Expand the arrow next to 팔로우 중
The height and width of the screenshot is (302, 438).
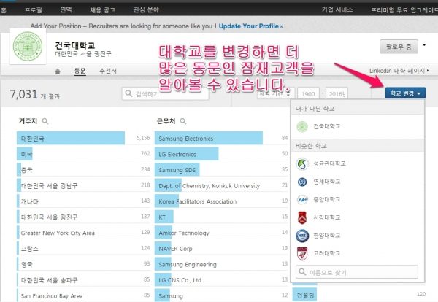point(424,45)
